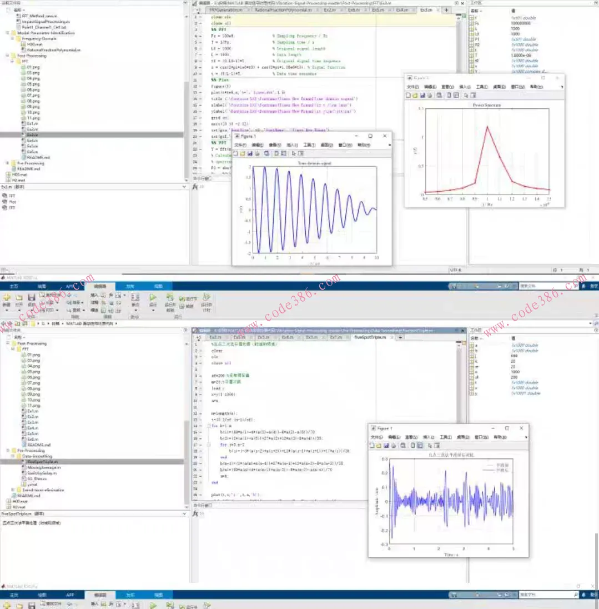The height and width of the screenshot is (609, 599).
Task: Open 工具(T) menu in the Power Spectrum figure
Action: [x=481, y=87]
